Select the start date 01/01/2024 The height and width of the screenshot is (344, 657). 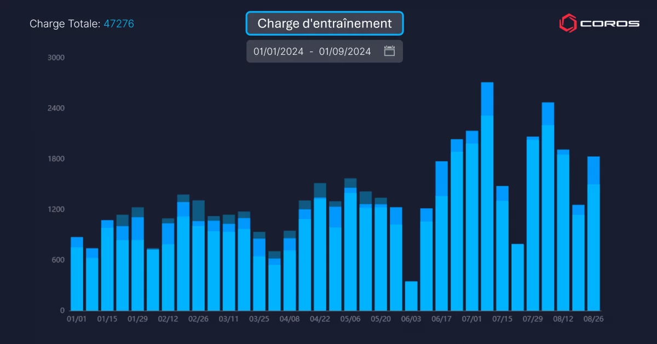[278, 51]
